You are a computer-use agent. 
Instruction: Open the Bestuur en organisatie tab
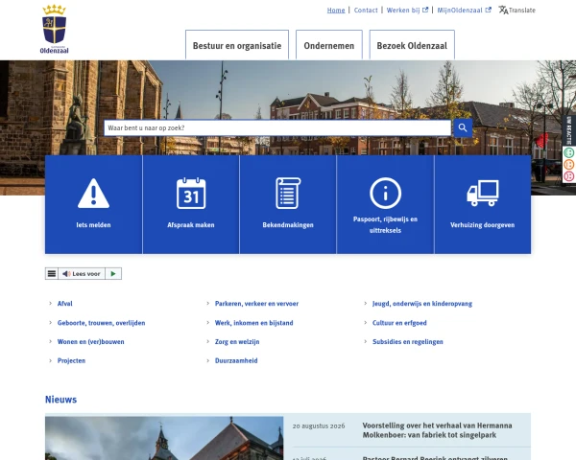click(x=237, y=45)
